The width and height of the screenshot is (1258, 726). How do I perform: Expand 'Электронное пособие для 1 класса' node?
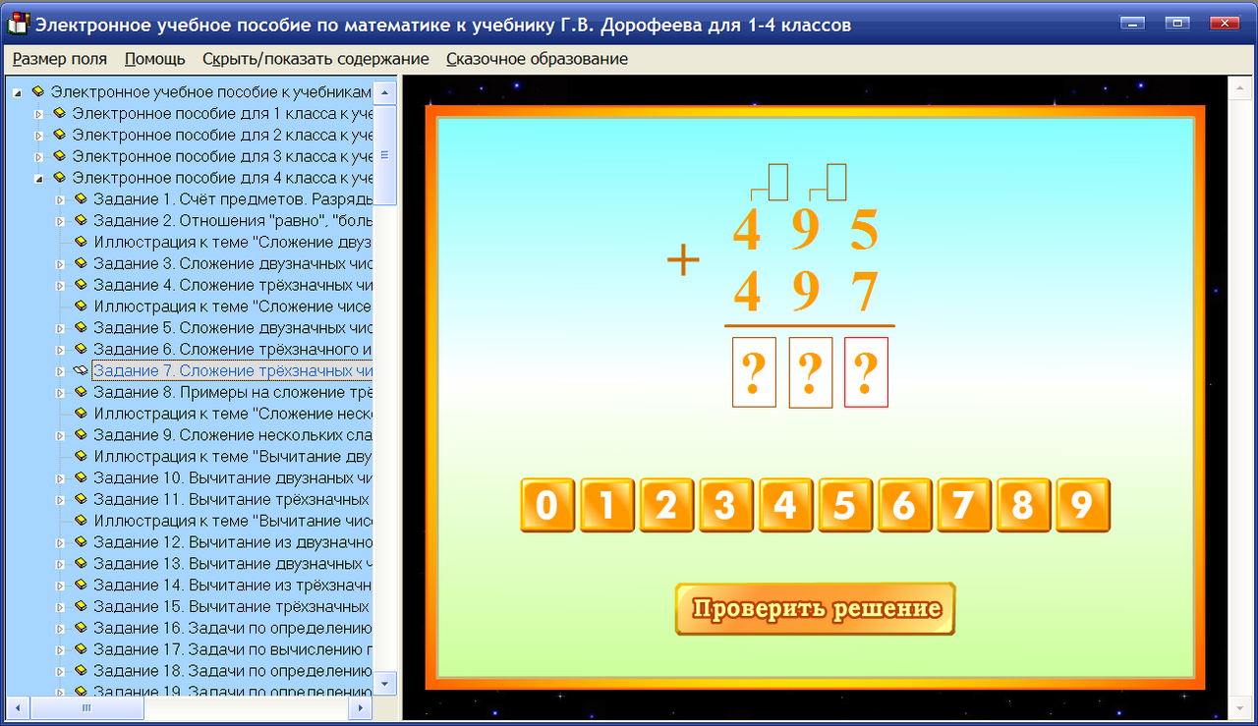tap(37, 113)
